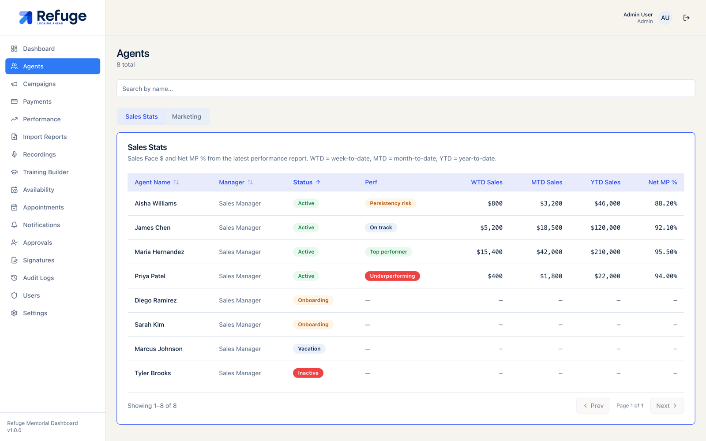Click the Top performer badge

(388, 252)
